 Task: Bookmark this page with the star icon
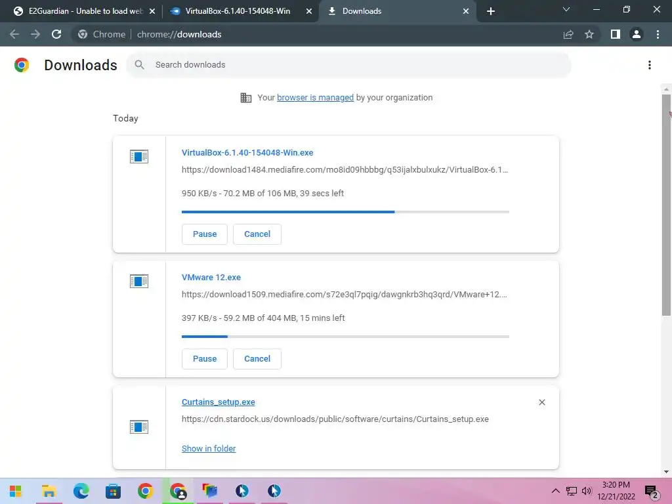589,34
